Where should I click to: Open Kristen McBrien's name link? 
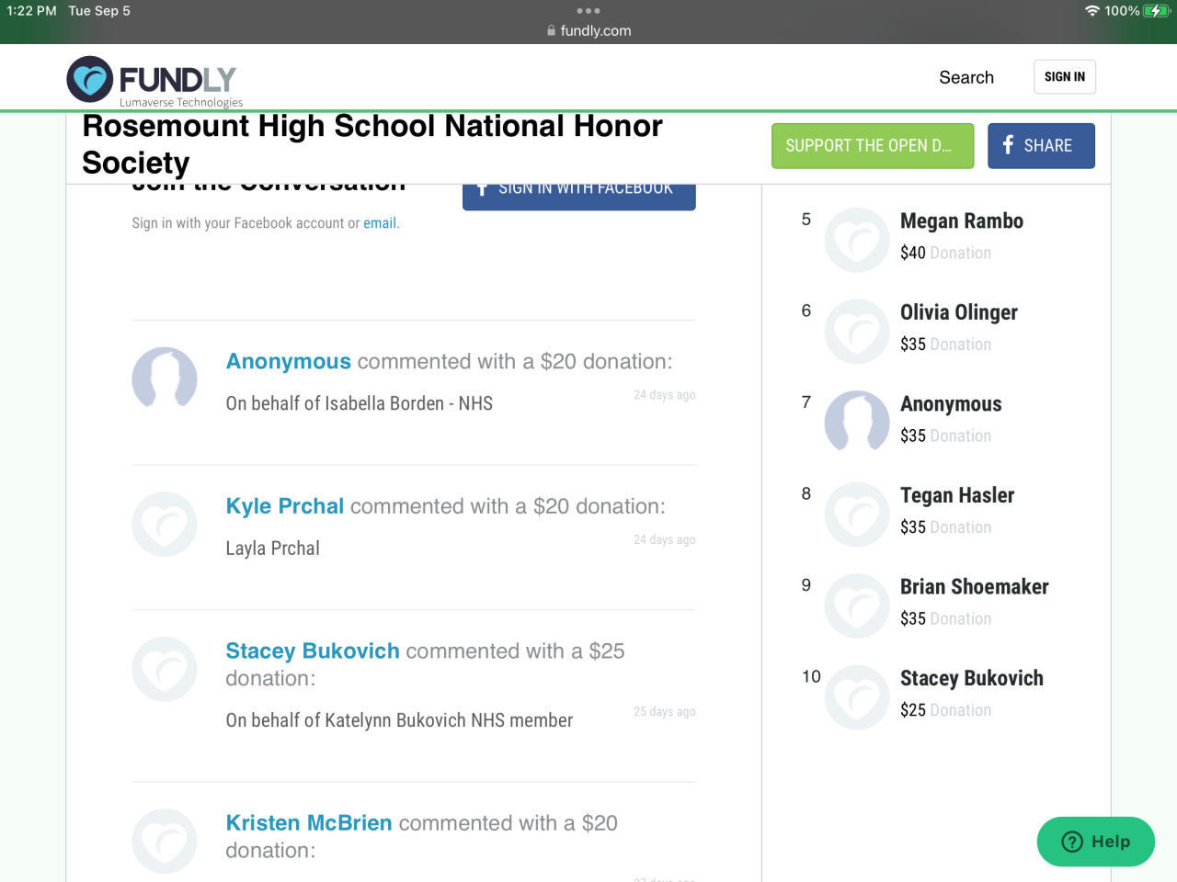coord(309,823)
